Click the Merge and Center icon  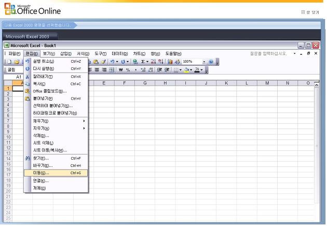coord(112,70)
